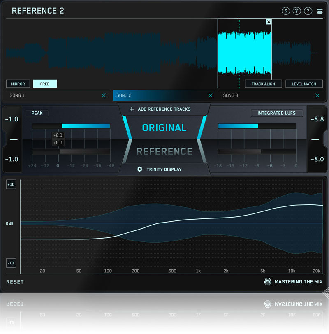Viewport: 329px width, 334px height.
Task: Click the plus icon to add tracks
Action: [132, 109]
